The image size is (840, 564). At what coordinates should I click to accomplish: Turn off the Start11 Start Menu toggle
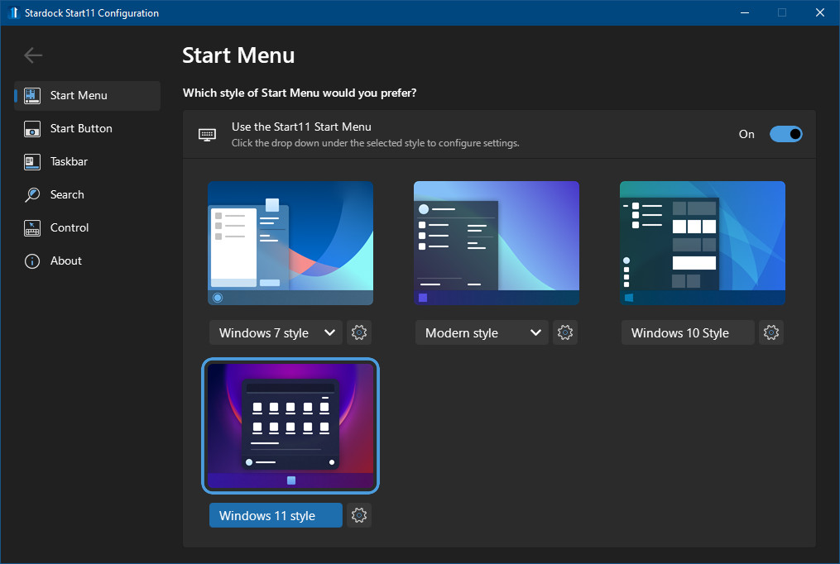[785, 134]
